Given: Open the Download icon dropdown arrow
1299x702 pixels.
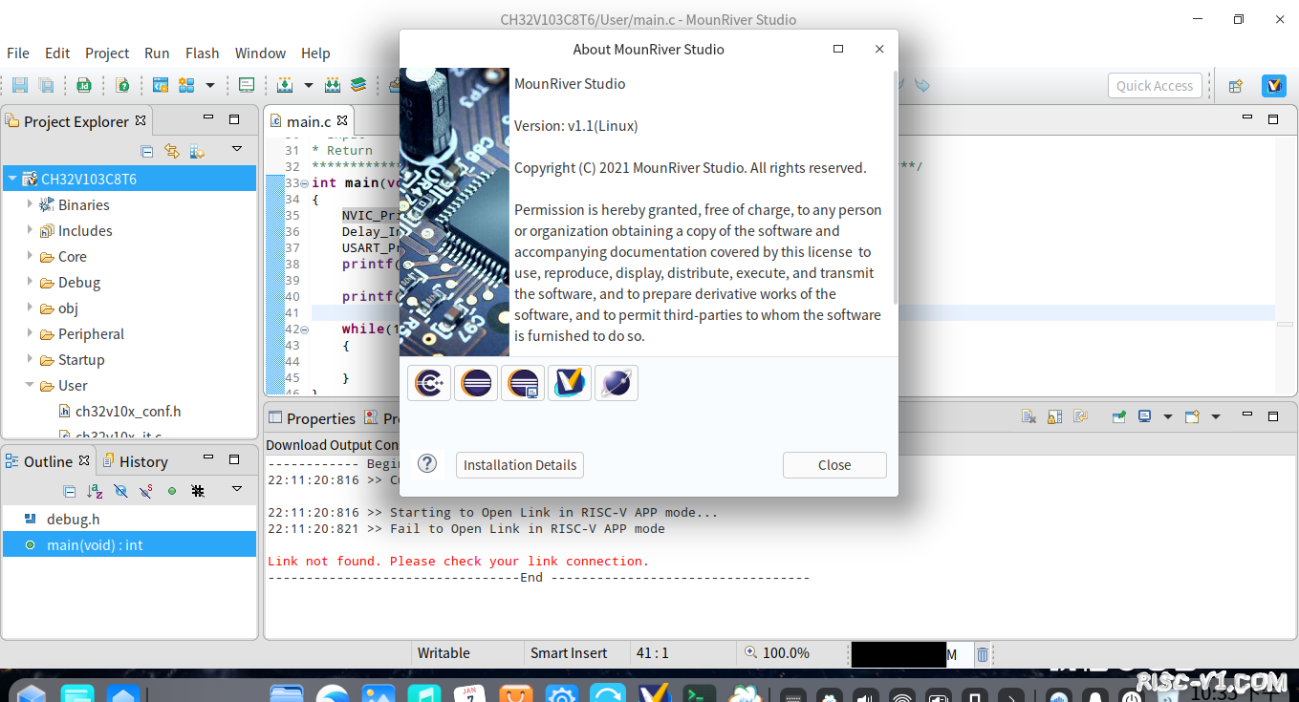Looking at the screenshot, I should 308,85.
